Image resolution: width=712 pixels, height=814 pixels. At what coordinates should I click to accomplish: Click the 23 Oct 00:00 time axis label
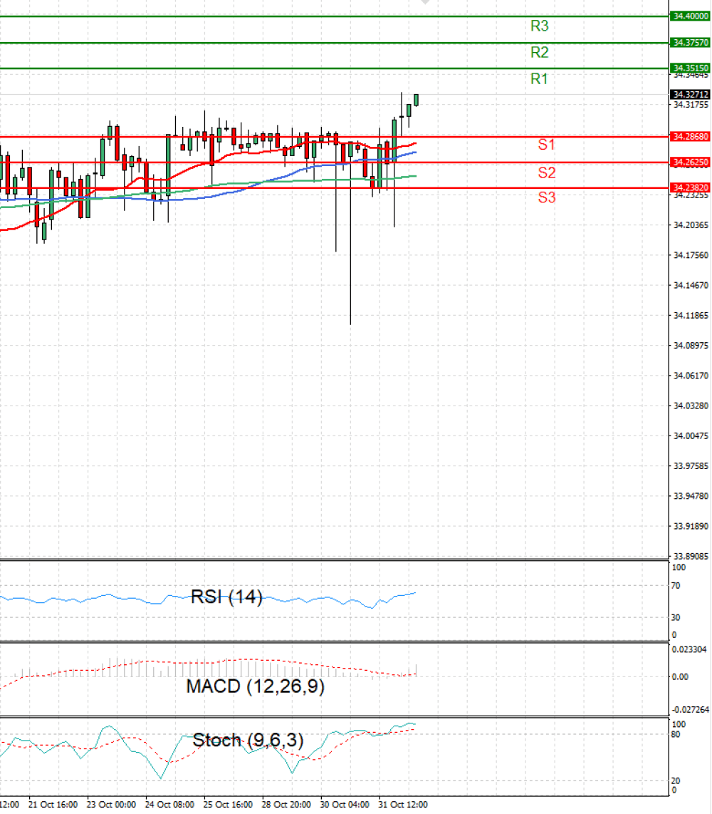click(111, 804)
